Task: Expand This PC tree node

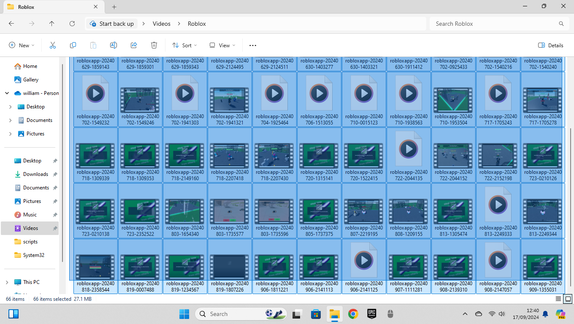Action: pyautogui.click(x=7, y=282)
